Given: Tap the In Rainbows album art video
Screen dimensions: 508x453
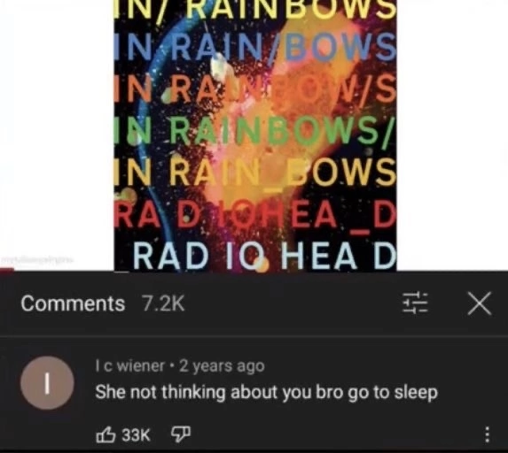Looking at the screenshot, I should coord(255,135).
